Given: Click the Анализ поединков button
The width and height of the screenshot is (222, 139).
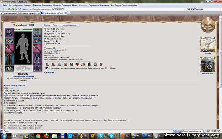Looking at the screenshot, I should (x=69, y=25).
